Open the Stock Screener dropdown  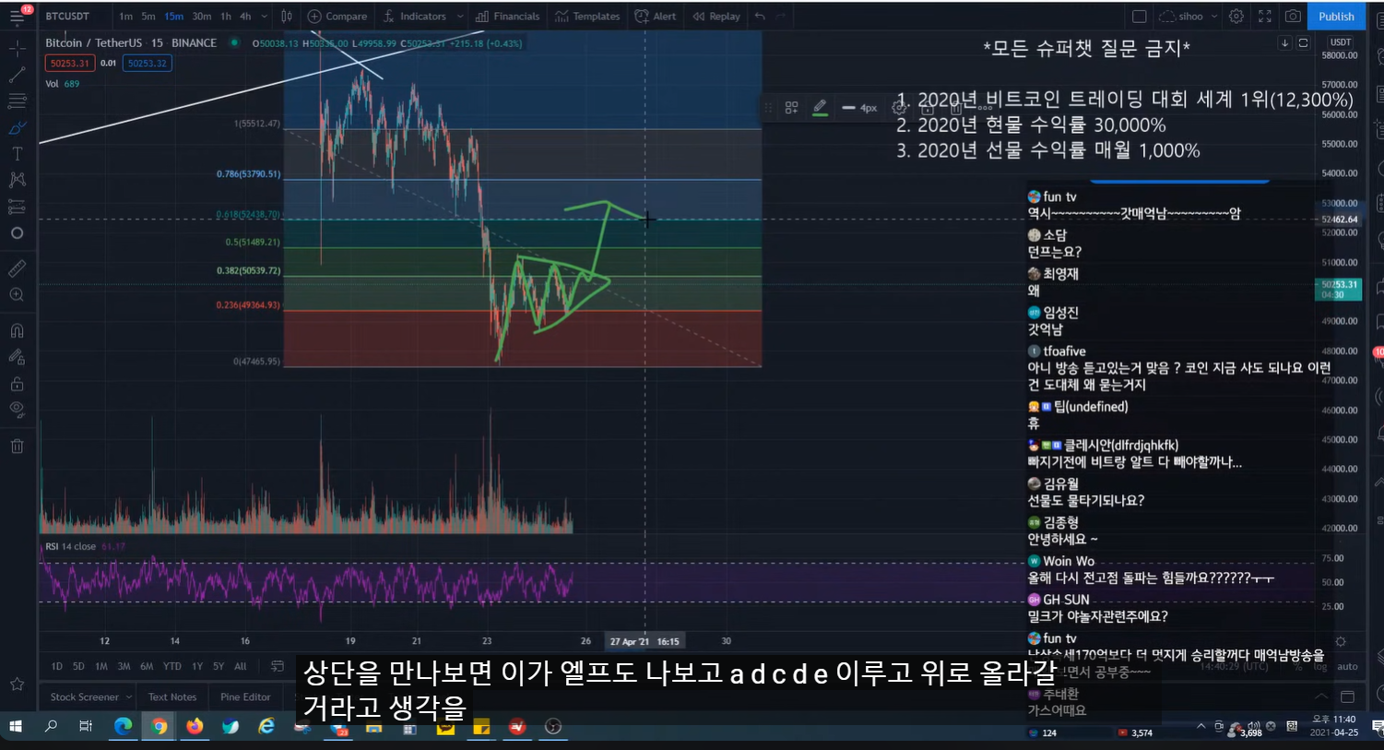click(91, 697)
